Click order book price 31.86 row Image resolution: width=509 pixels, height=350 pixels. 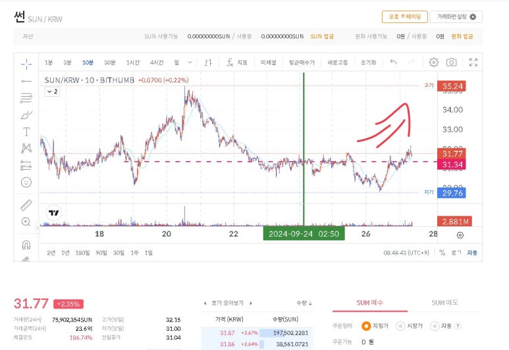[257, 344]
